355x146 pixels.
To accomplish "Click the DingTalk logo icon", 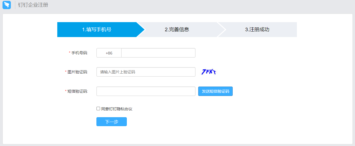I will pos(7,5).
